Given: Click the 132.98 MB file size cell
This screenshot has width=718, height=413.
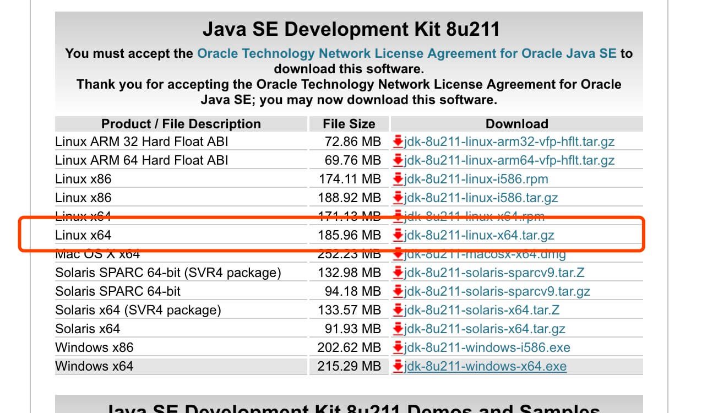Looking at the screenshot, I should [350, 273].
